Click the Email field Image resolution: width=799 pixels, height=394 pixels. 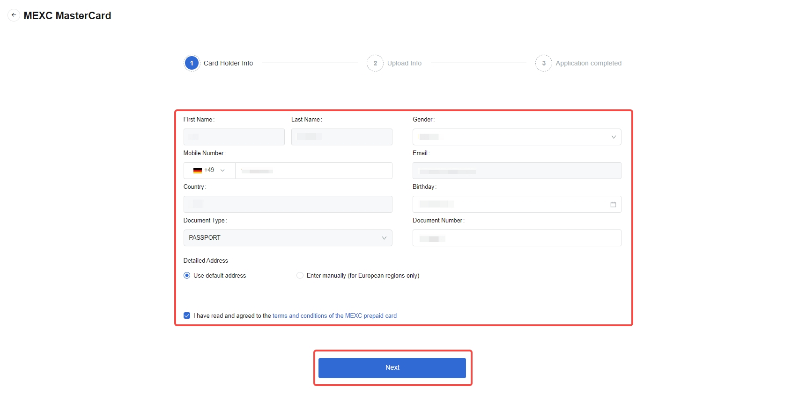(x=517, y=171)
